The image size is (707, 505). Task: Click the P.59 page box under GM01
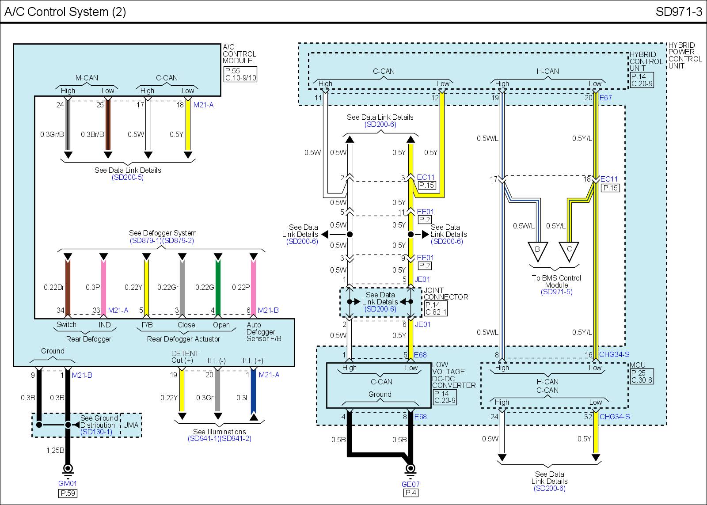point(68,493)
